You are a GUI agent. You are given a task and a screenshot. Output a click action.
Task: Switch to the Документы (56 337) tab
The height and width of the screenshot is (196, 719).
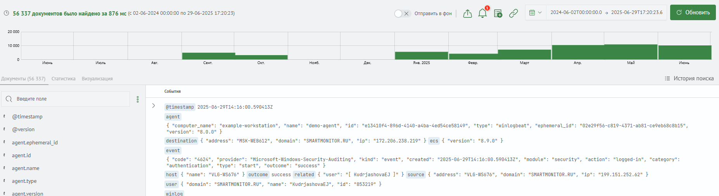pyautogui.click(x=23, y=79)
